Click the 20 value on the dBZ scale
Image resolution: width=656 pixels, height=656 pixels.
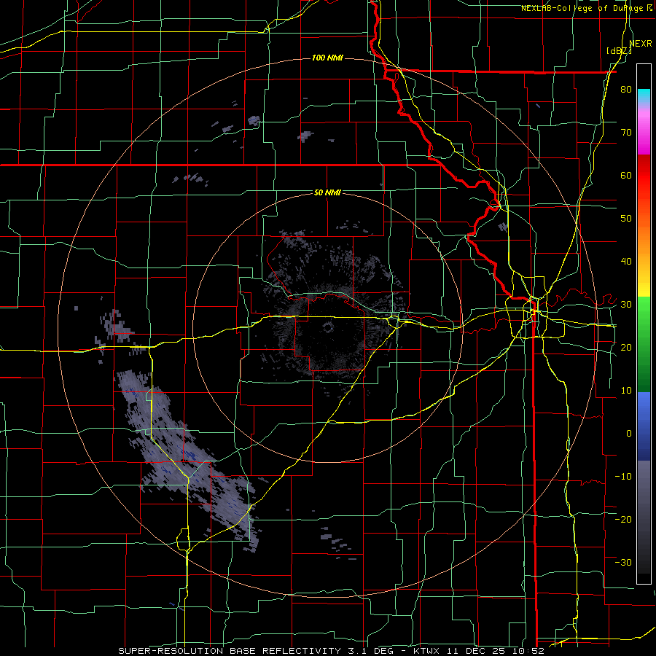click(x=626, y=347)
